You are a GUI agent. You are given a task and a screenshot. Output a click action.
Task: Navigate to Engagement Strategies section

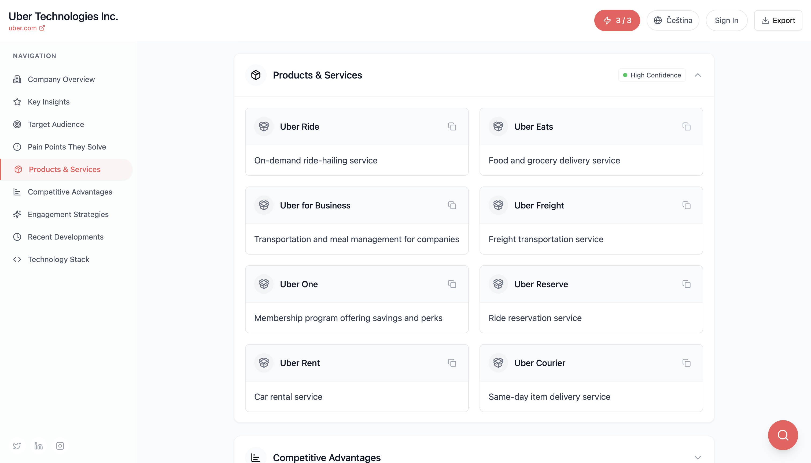[68, 214]
